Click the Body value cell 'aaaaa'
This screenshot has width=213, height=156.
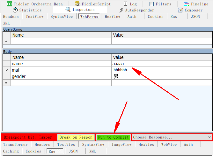[162, 64]
